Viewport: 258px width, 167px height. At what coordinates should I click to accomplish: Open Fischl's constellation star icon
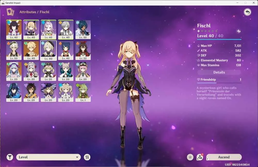(238, 31)
